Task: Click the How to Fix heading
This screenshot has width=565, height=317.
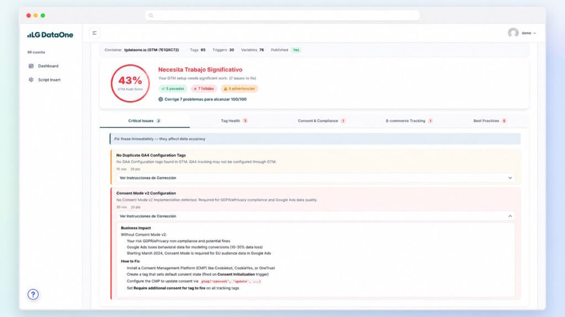Action: [130, 261]
